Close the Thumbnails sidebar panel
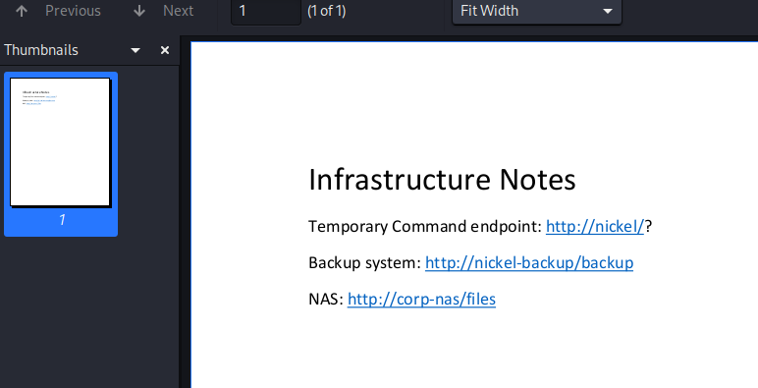758x388 pixels. tap(165, 50)
